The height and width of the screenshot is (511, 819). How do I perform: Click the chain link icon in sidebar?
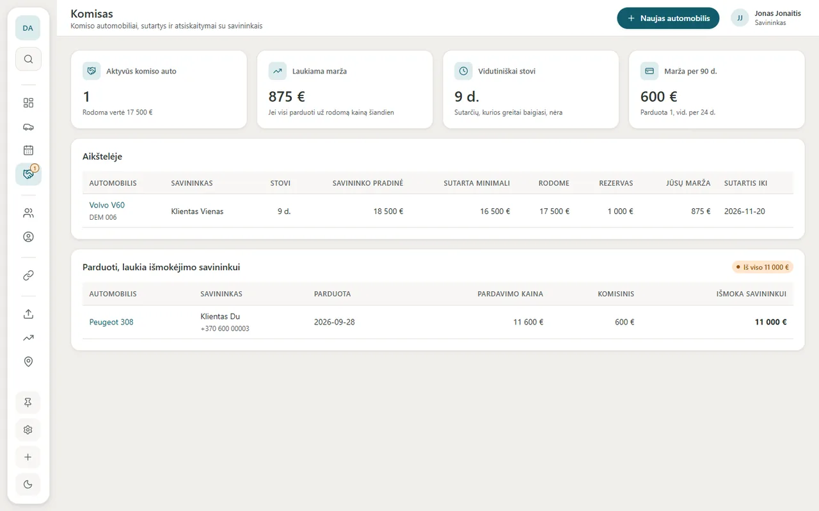tap(28, 275)
